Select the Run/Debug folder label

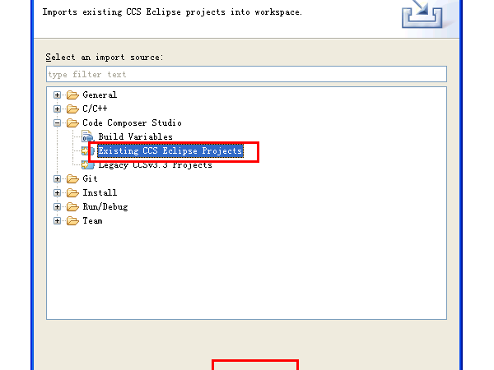click(105, 206)
